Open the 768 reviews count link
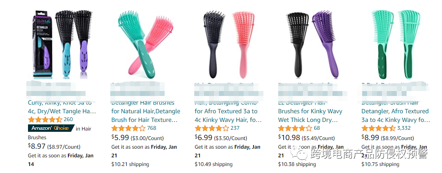Screen dimensions: 442x173 coord(152,128)
